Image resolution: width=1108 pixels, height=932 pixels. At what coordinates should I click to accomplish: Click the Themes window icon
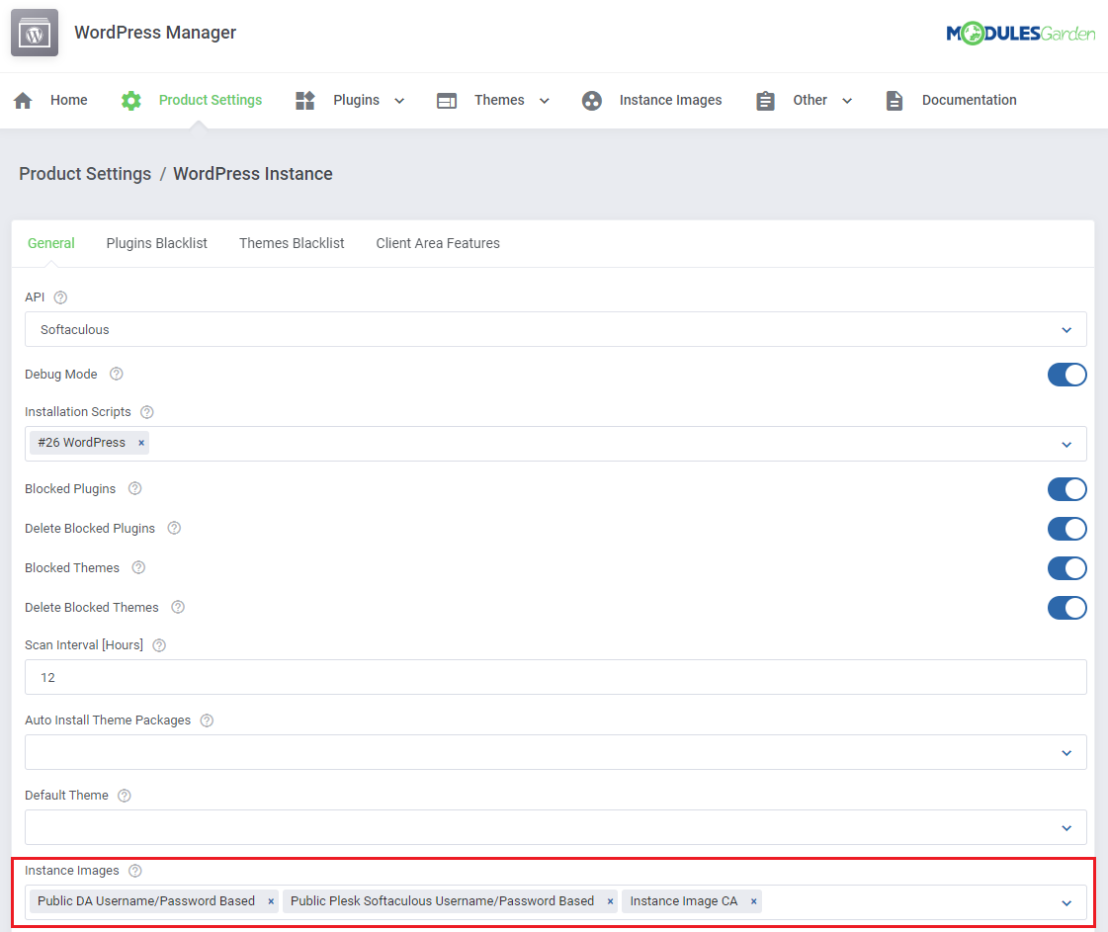click(447, 101)
